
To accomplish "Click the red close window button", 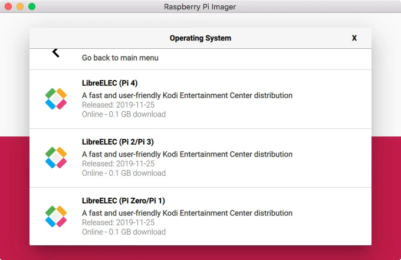I will pos(8,6).
